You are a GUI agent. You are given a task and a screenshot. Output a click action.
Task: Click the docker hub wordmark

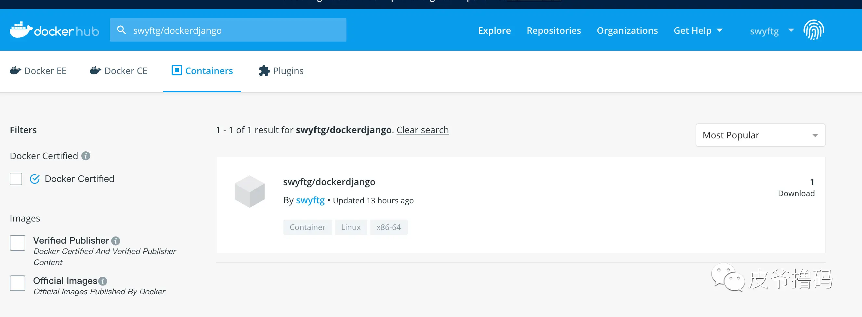point(67,31)
